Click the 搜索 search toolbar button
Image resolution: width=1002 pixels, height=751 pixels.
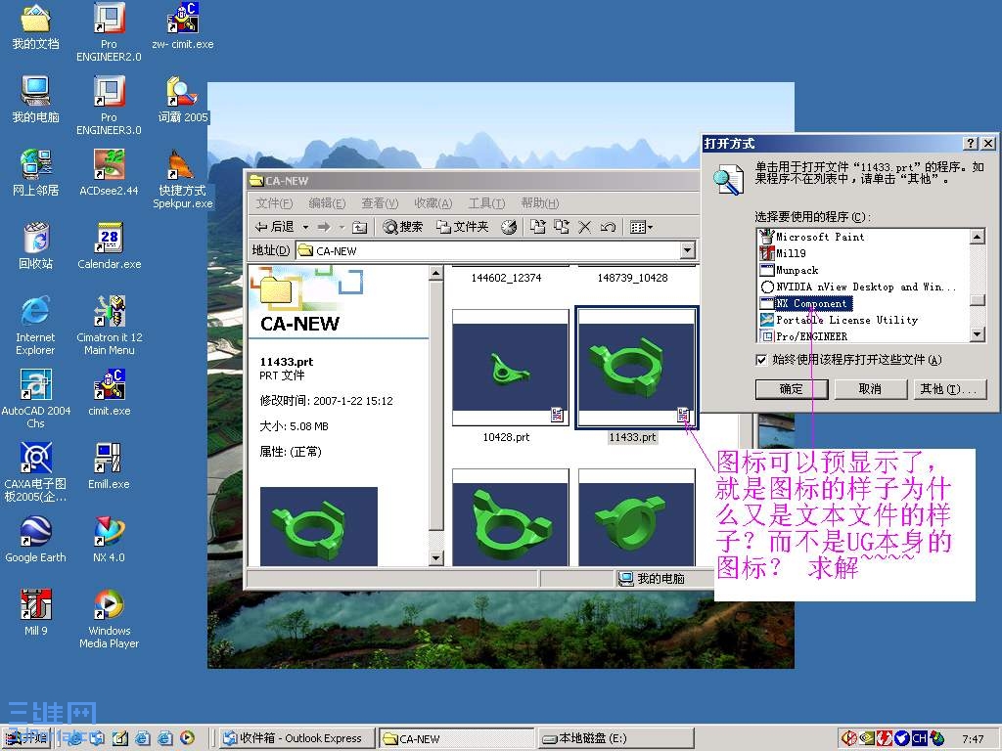point(402,227)
